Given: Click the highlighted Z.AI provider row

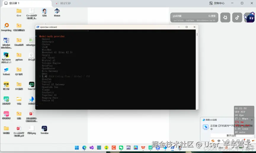Looking at the screenshot, I should (65, 76).
